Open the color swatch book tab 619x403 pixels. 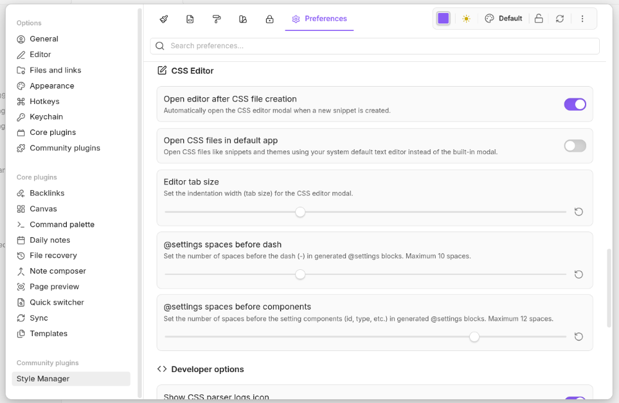pyautogui.click(x=243, y=19)
